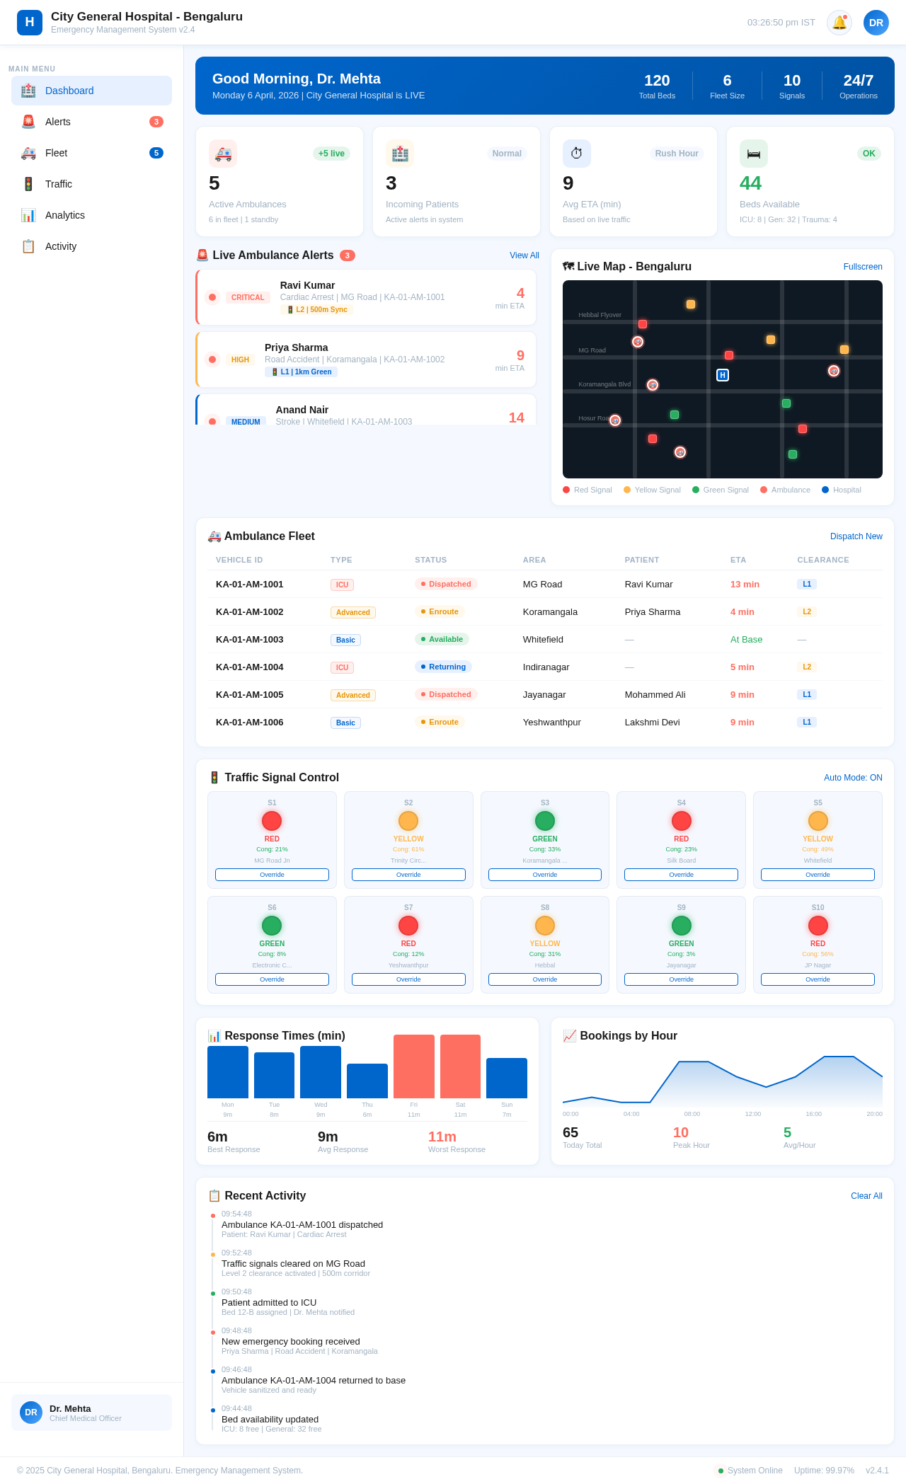Viewport: 906px width, 1484px height.
Task: Click the System Online status indicator
Action: point(750,1470)
